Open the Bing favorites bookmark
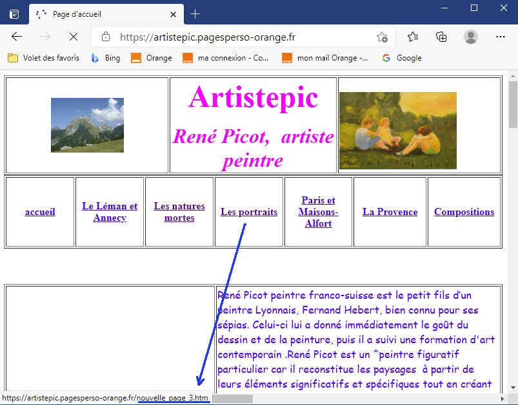The image size is (518, 405). tap(105, 58)
